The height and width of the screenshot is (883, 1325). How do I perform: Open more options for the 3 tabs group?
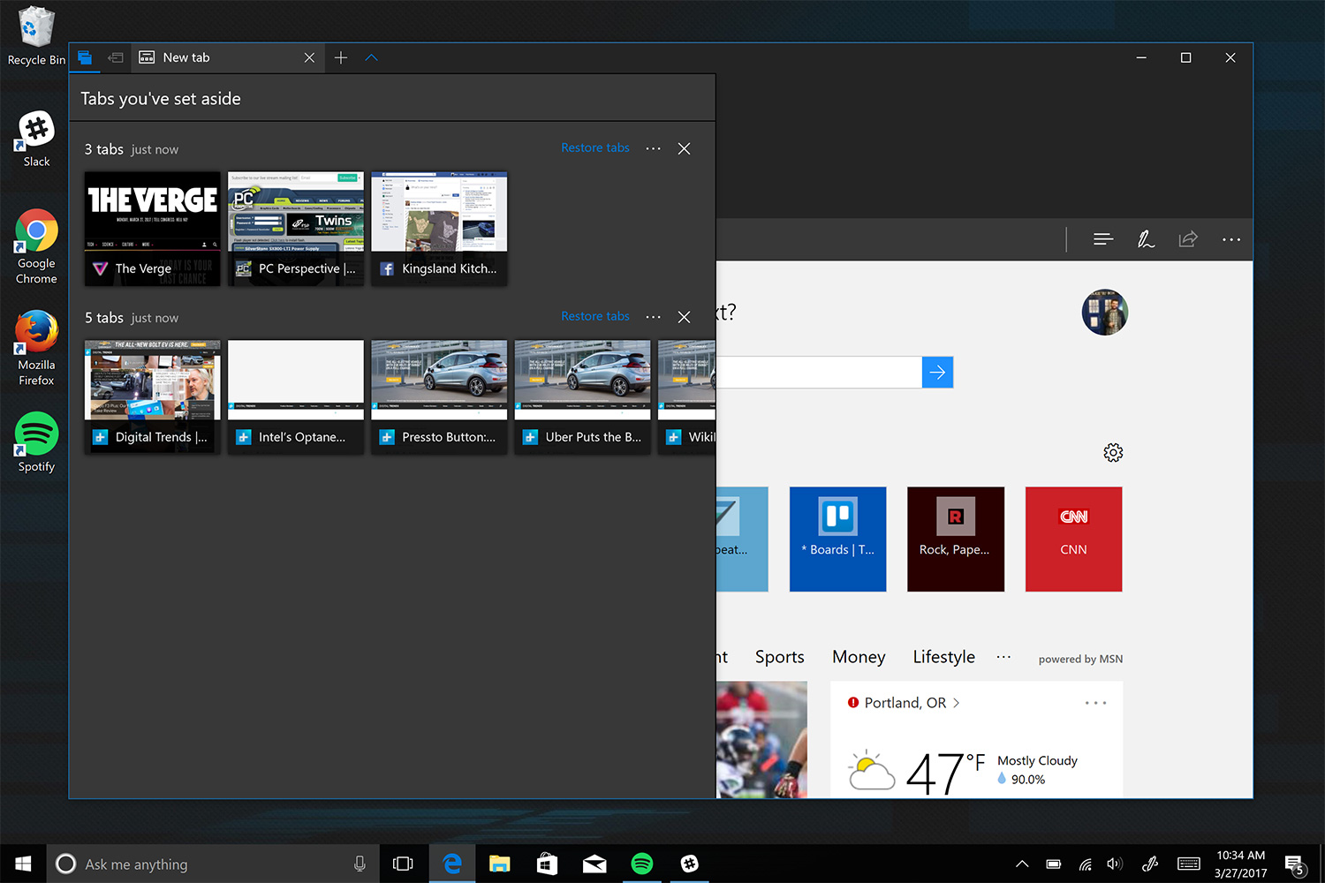pyautogui.click(x=654, y=148)
